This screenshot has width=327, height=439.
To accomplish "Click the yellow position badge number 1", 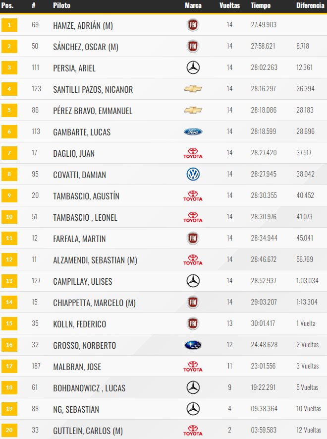I will [9, 25].
